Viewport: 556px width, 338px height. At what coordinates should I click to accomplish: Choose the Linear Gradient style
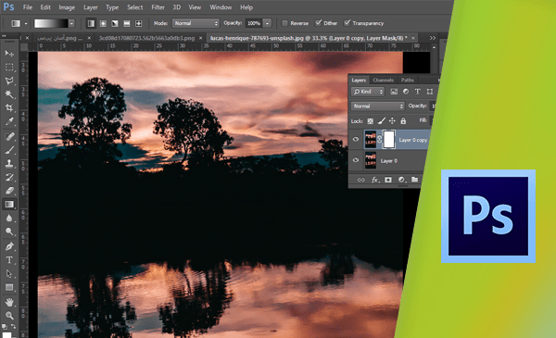(91, 23)
